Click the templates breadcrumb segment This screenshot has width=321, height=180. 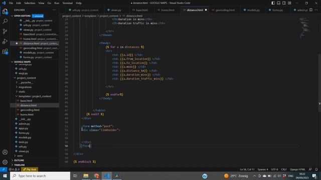[x=90, y=16]
